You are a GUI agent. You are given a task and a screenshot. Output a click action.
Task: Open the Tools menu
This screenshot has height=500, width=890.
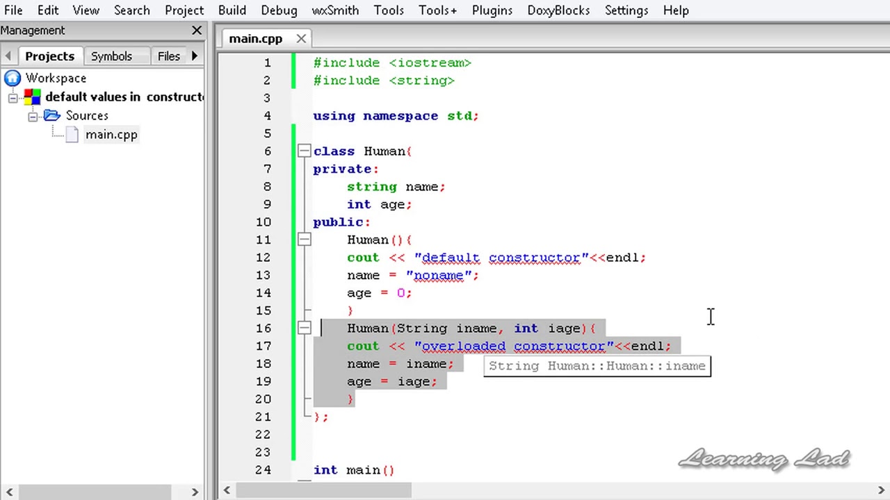pyautogui.click(x=389, y=10)
